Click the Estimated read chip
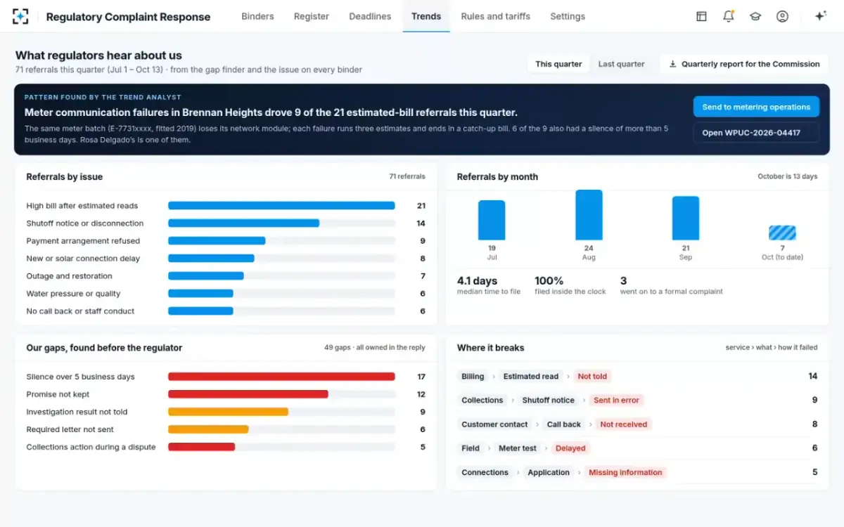The width and height of the screenshot is (844, 527). [531, 377]
